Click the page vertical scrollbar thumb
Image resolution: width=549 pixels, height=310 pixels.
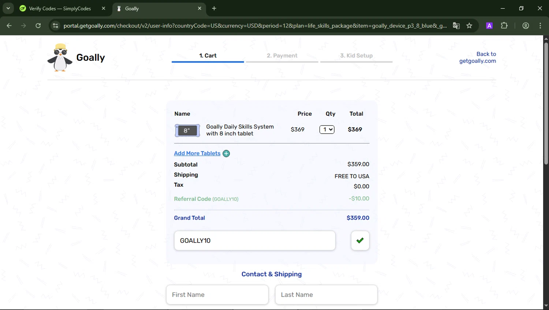pos(546,104)
